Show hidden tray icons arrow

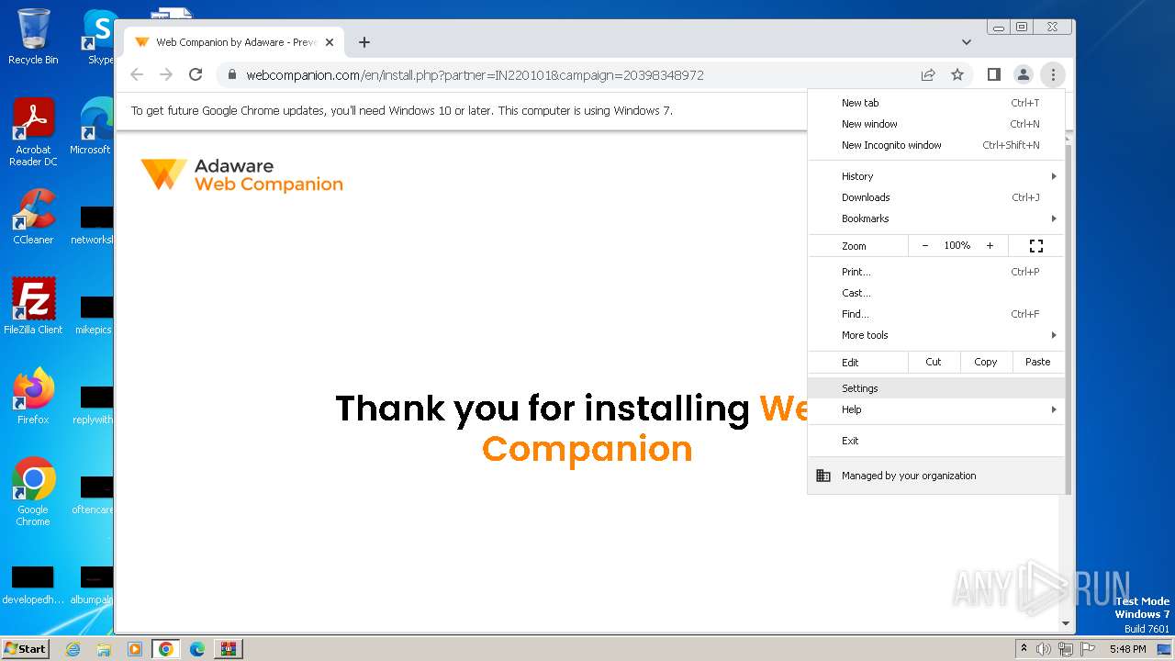tap(1024, 649)
